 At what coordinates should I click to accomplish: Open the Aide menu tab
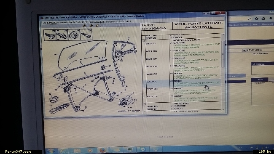click(x=255, y=24)
